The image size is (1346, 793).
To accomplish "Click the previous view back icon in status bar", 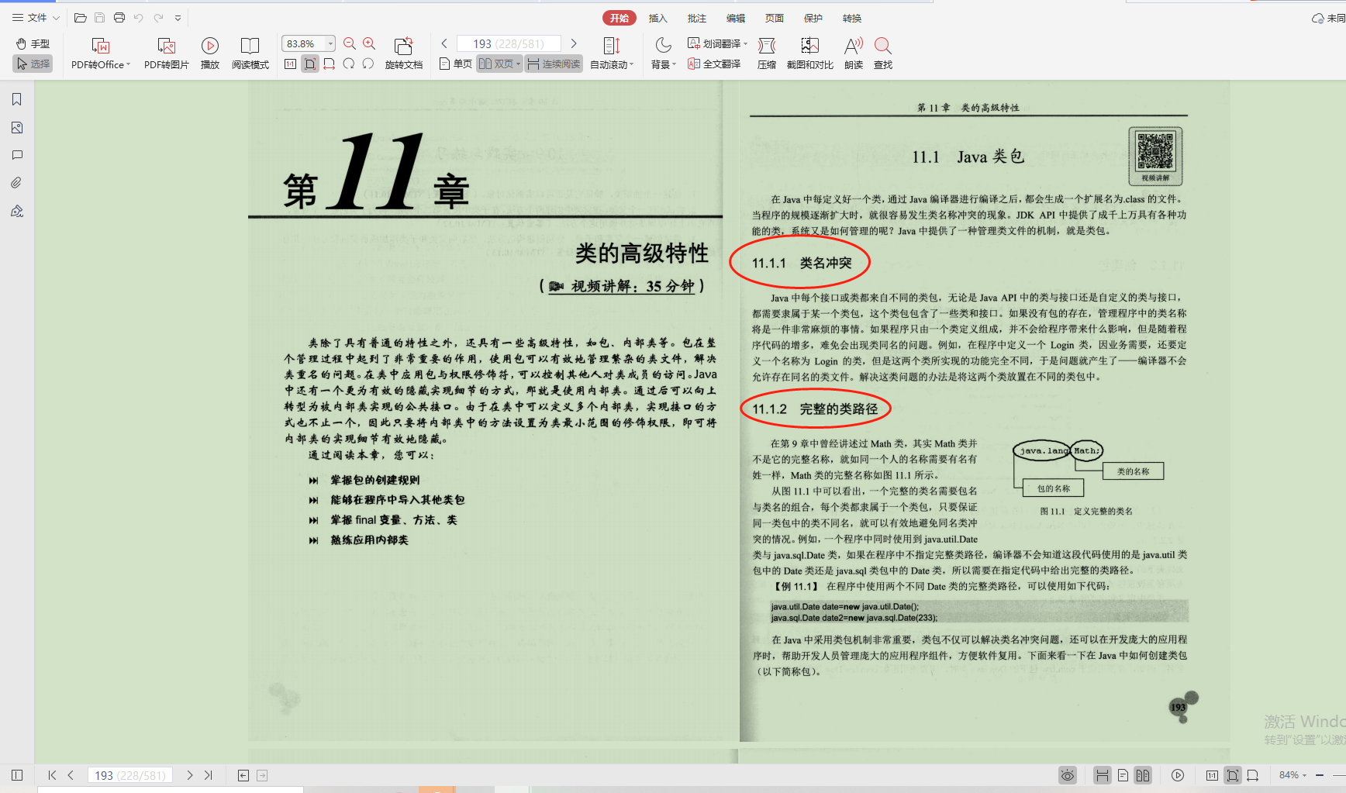I will point(243,775).
